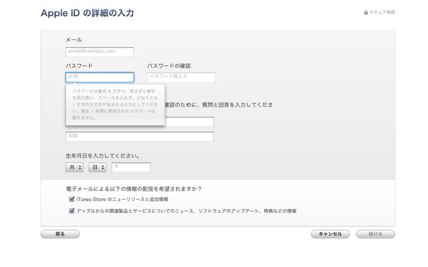This screenshot has width=428, height=267.
Task: Click the 生年月日を入力してください label
Action: click(x=103, y=156)
